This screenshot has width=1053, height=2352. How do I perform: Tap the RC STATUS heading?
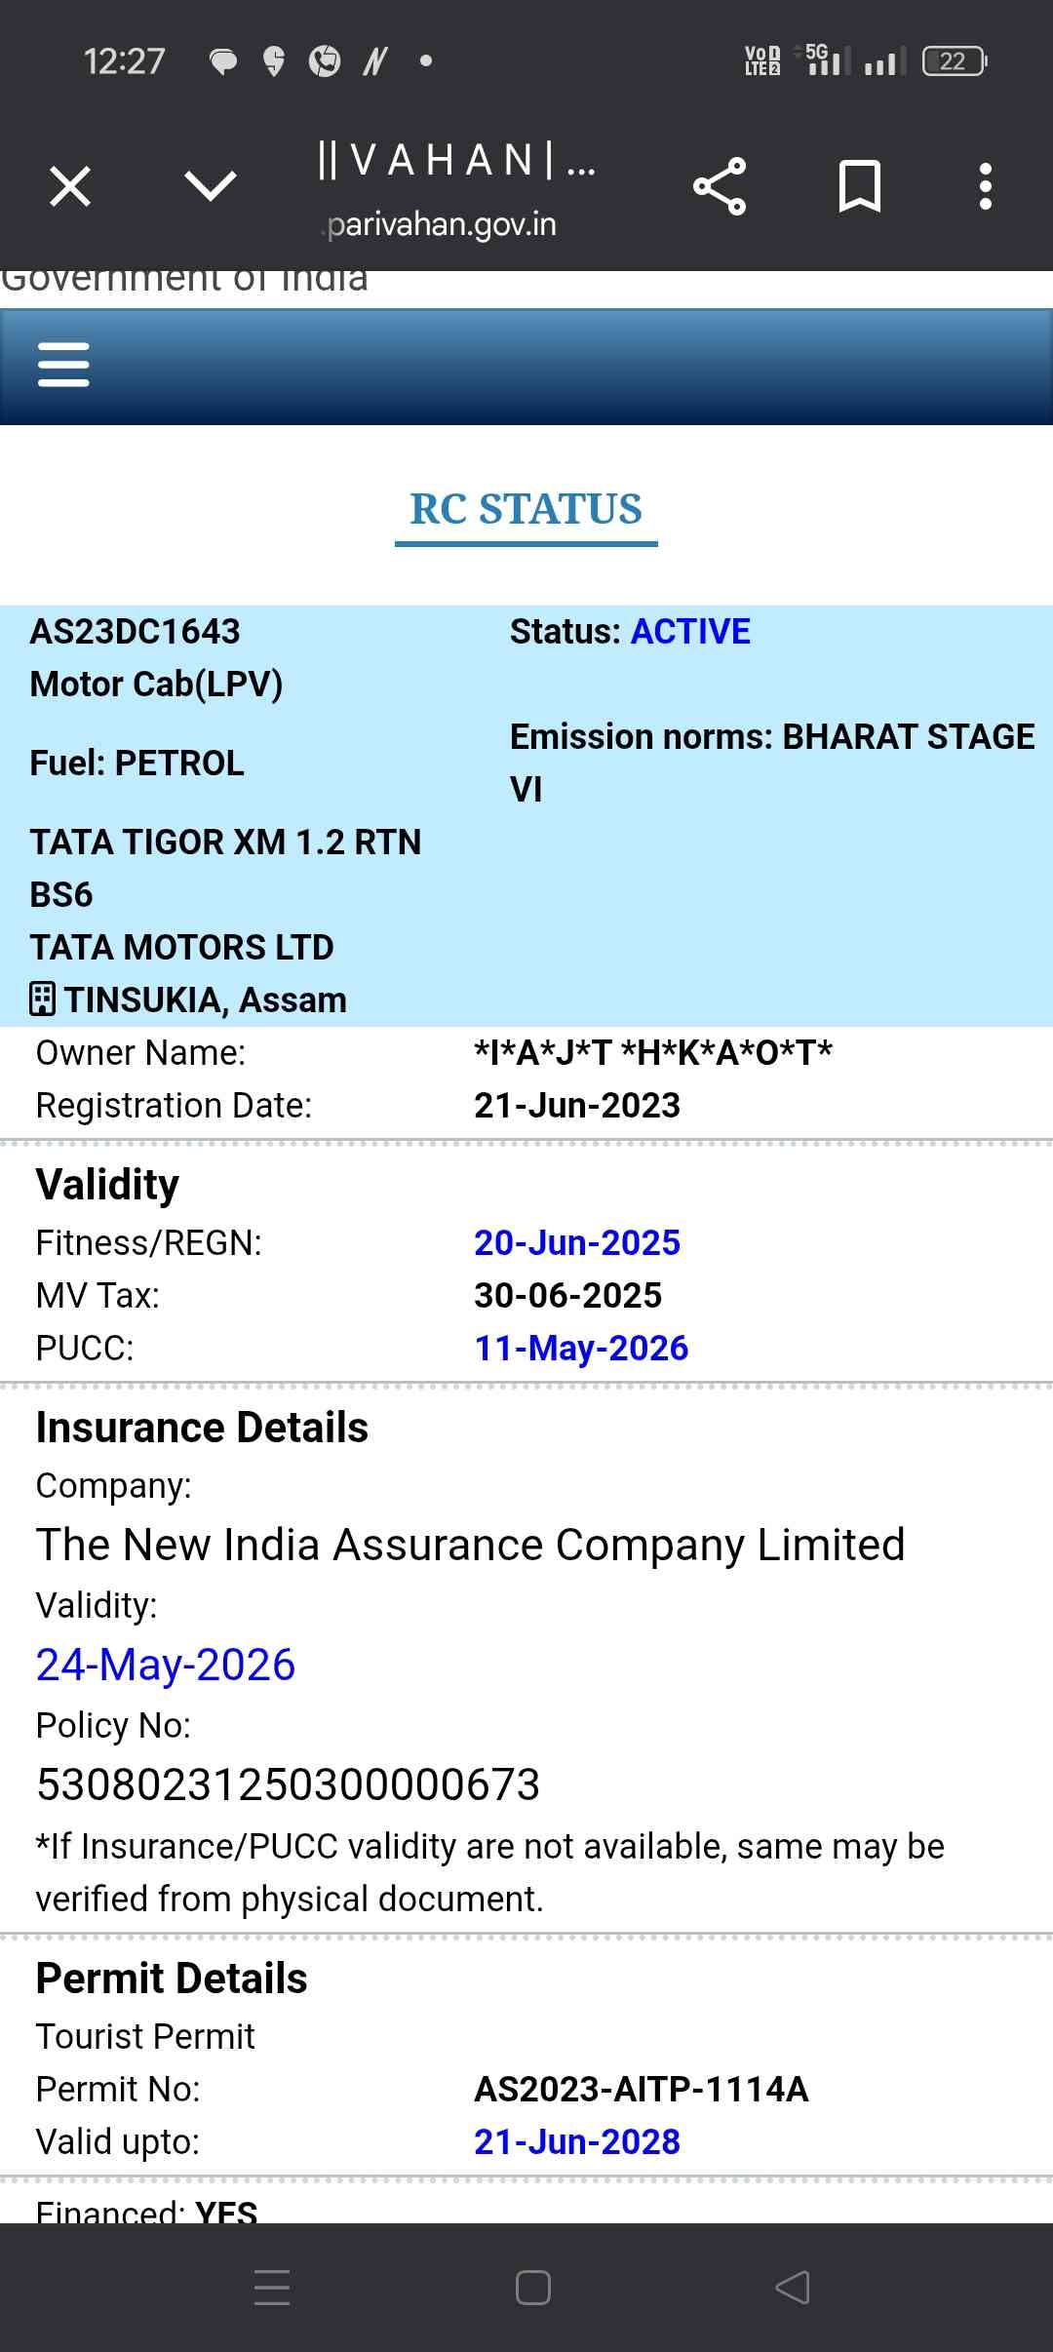526,509
